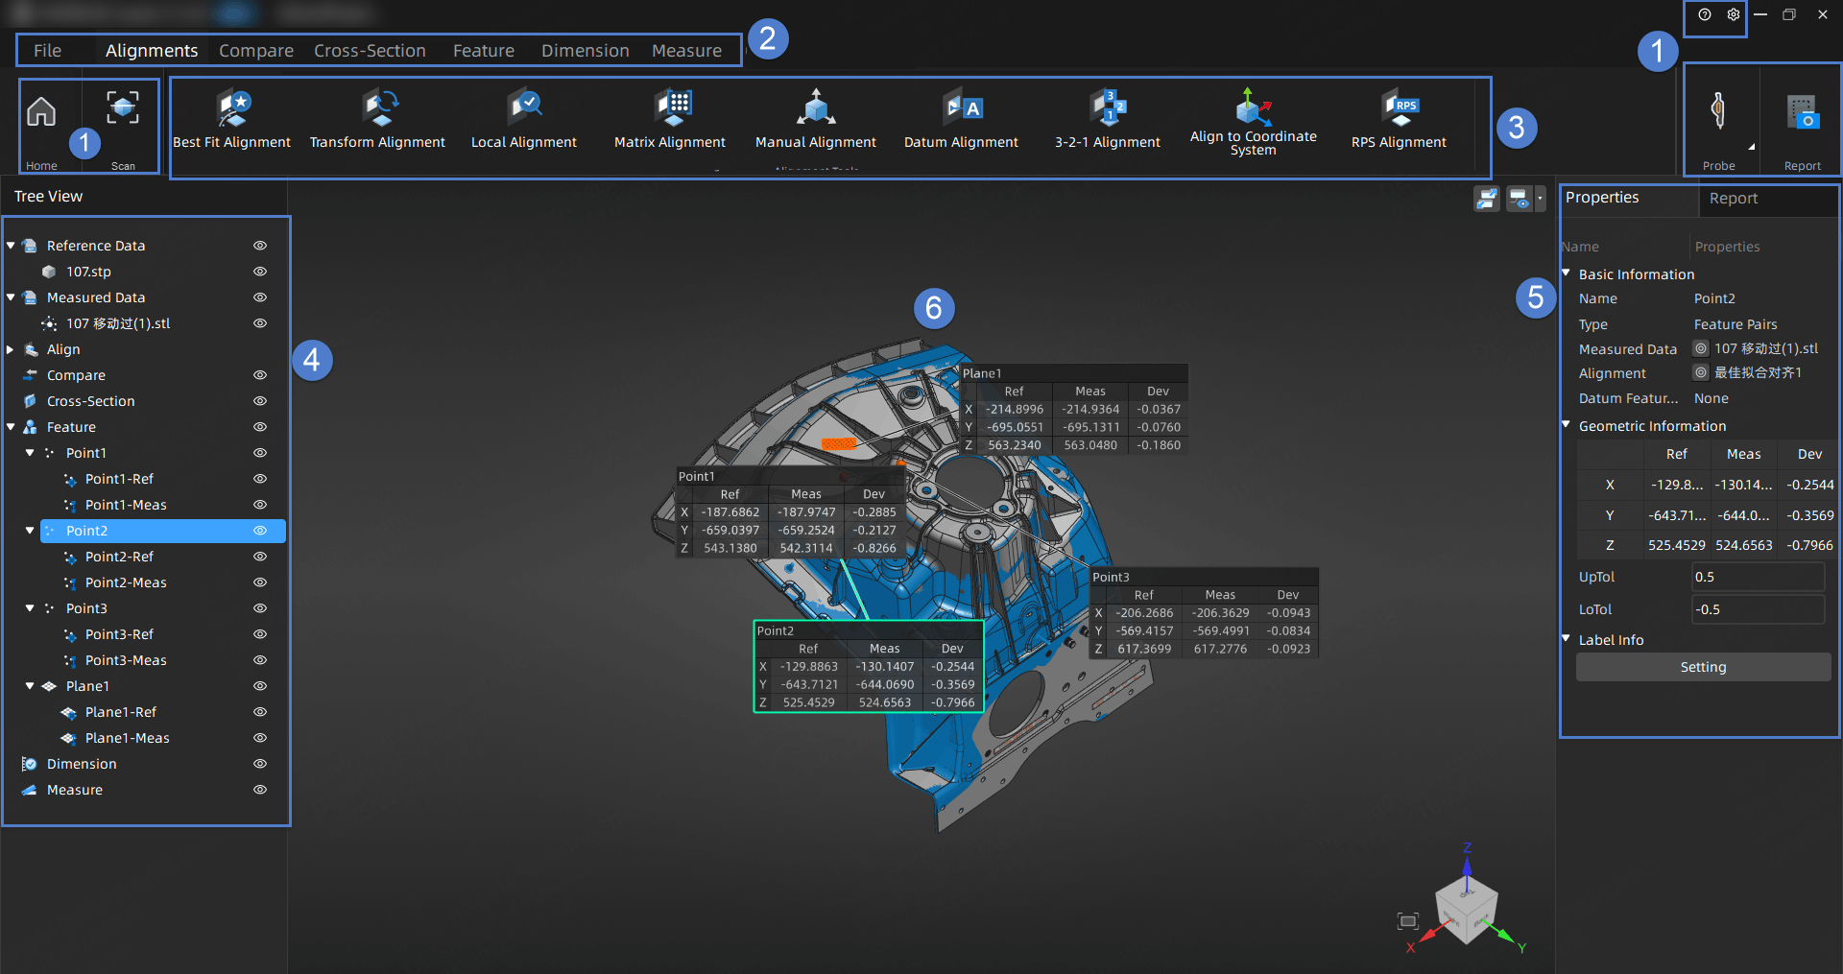Open the Compare menu tab
Image resolution: width=1843 pixels, height=974 pixels.
[x=256, y=51]
